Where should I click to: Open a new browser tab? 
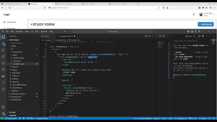pyautogui.click(x=138, y=4)
